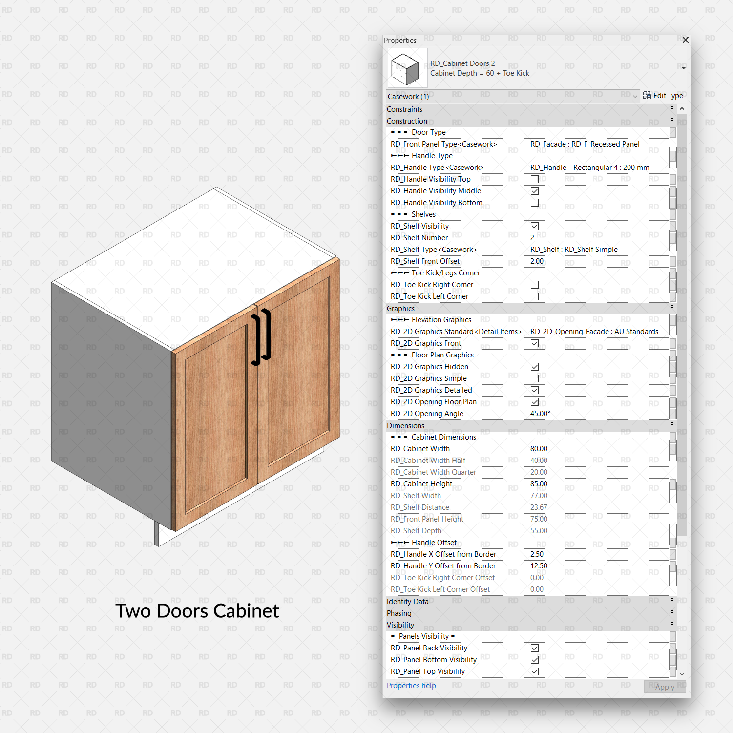The width and height of the screenshot is (733, 733).
Task: Click the Door Type group header arrows
Action: click(400, 132)
